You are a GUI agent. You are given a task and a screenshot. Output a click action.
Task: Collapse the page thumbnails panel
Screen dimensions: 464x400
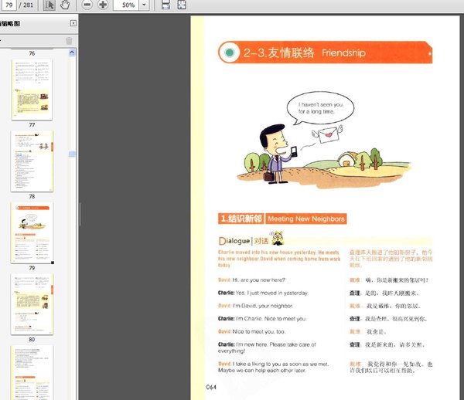click(73, 23)
